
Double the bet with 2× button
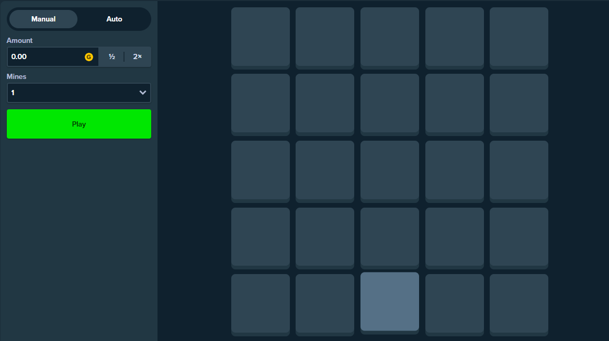tap(138, 56)
